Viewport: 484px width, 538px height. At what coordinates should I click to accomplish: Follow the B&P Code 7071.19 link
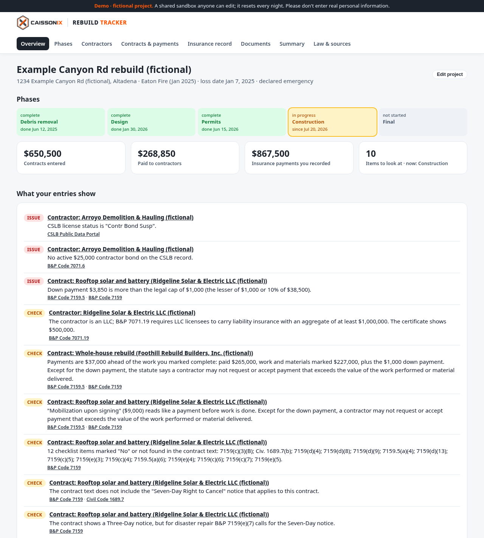pyautogui.click(x=69, y=338)
